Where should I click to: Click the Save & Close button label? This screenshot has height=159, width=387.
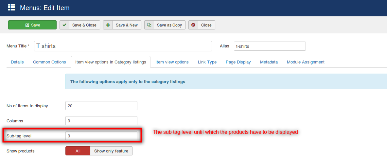84,25
